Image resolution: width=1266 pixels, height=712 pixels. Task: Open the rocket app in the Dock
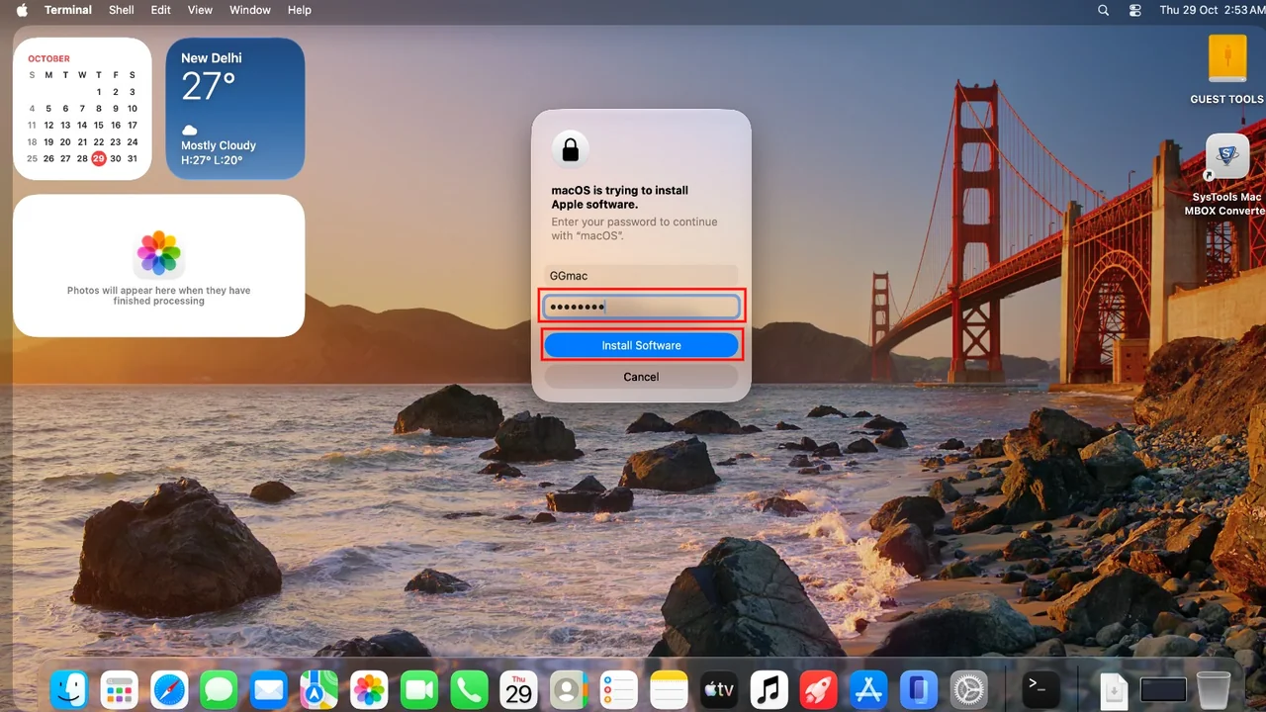click(x=819, y=689)
